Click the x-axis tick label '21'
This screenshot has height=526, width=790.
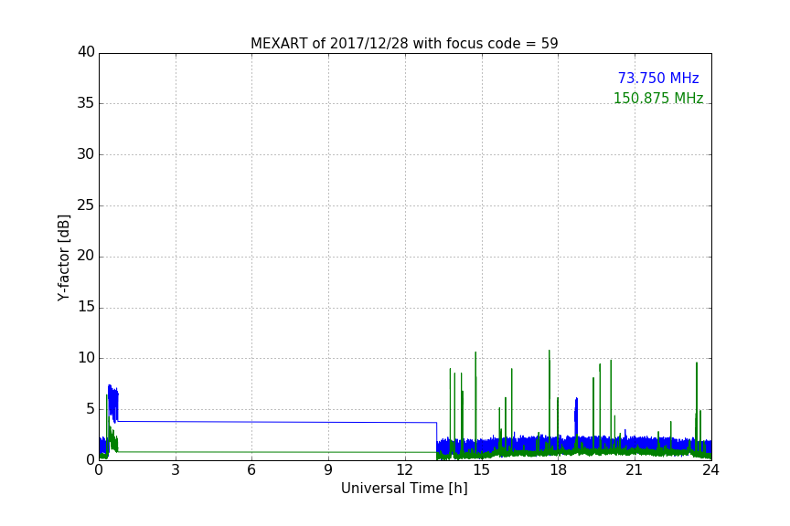[635, 470]
